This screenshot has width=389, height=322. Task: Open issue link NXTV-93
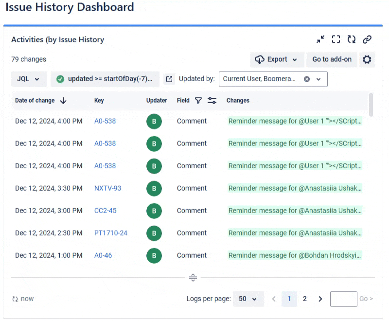(x=107, y=188)
